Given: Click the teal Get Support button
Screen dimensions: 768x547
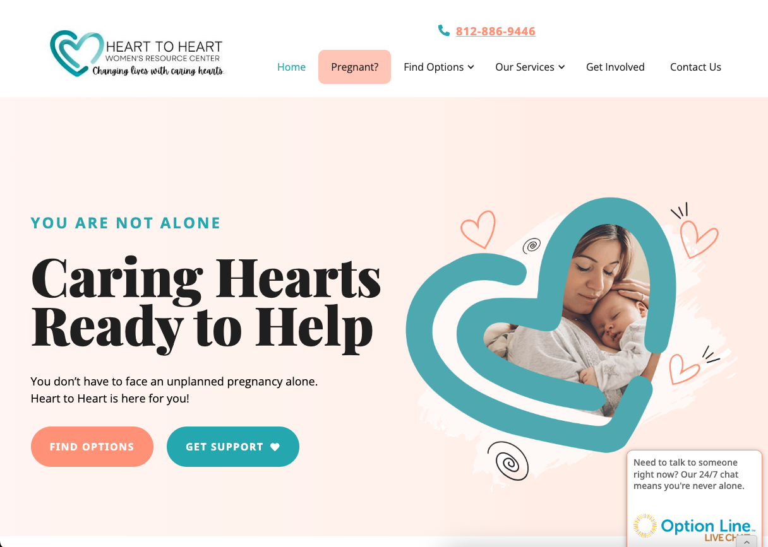Looking at the screenshot, I should point(233,447).
